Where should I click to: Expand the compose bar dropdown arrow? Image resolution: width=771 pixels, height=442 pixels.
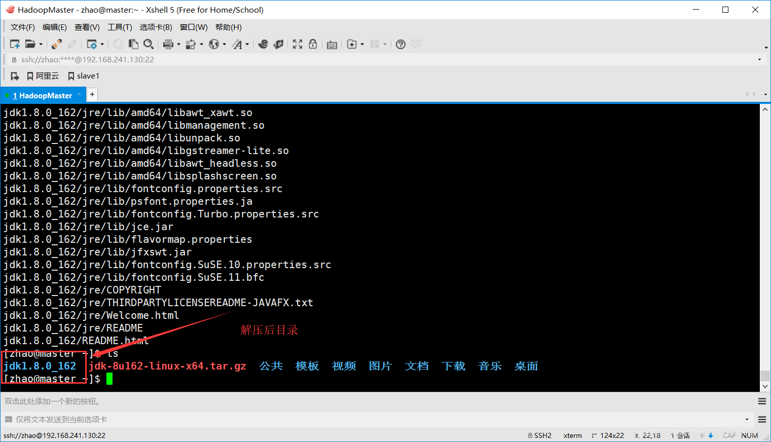(747, 420)
